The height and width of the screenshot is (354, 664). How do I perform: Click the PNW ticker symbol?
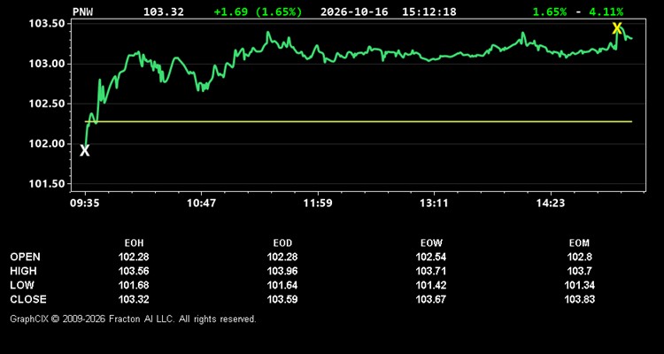(82, 12)
